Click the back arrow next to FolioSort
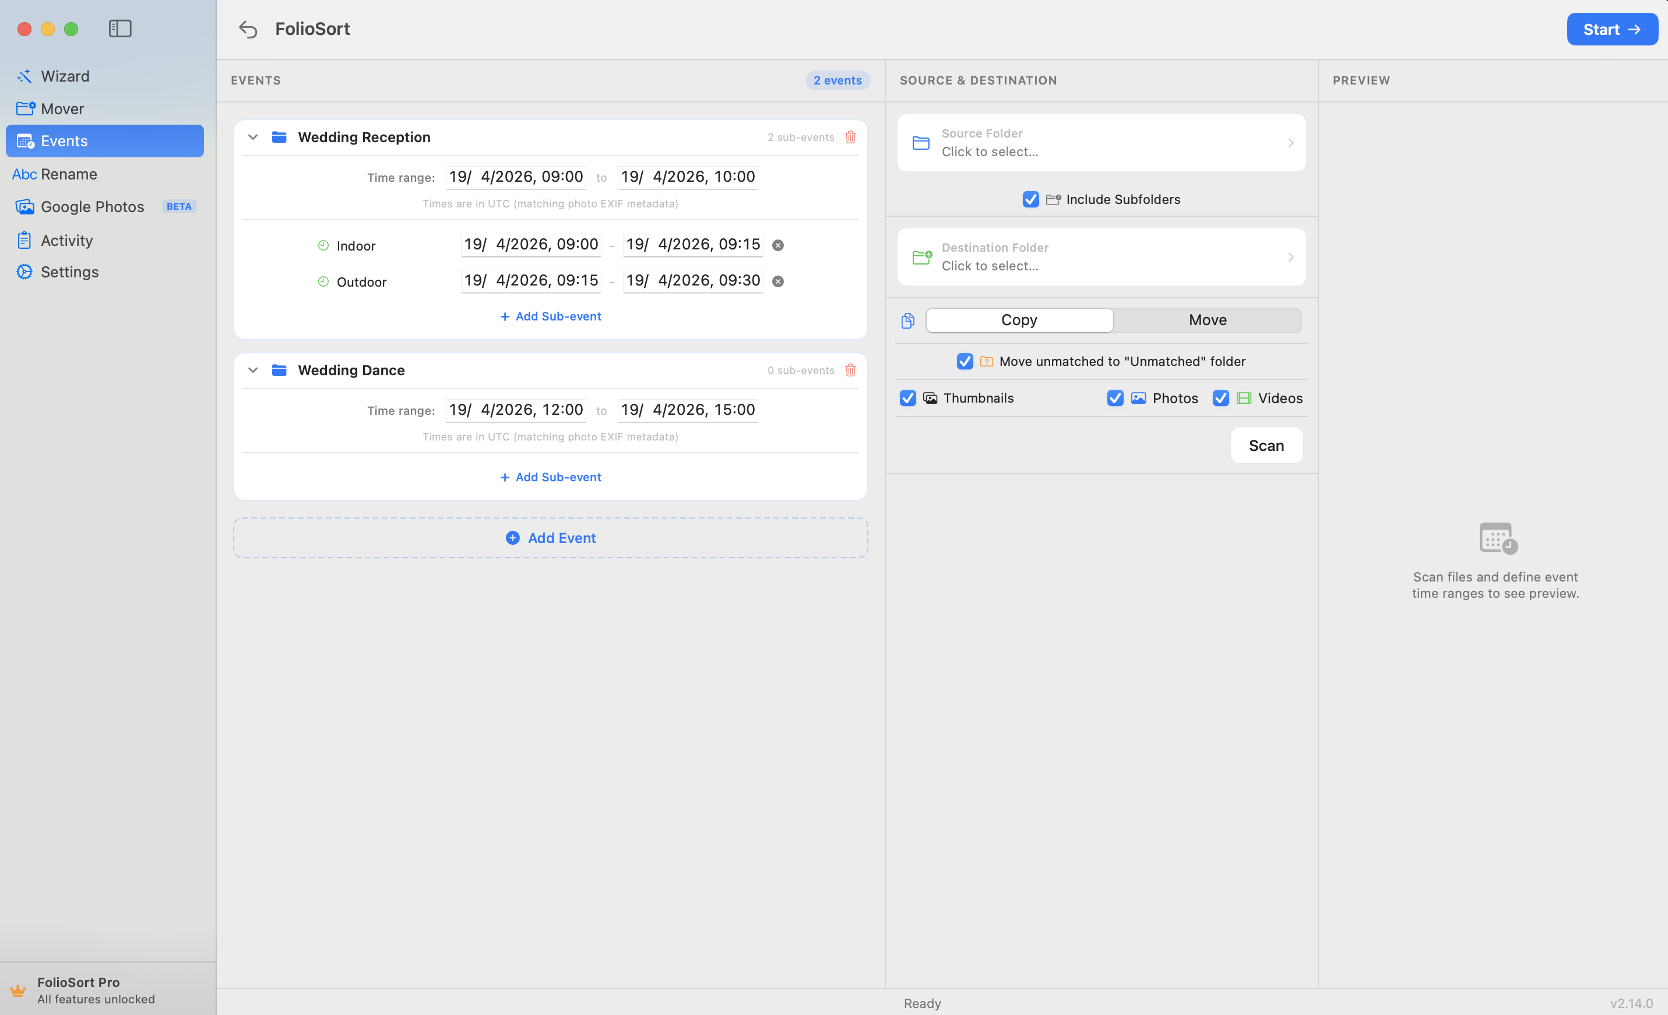Image resolution: width=1668 pixels, height=1015 pixels. (x=248, y=29)
